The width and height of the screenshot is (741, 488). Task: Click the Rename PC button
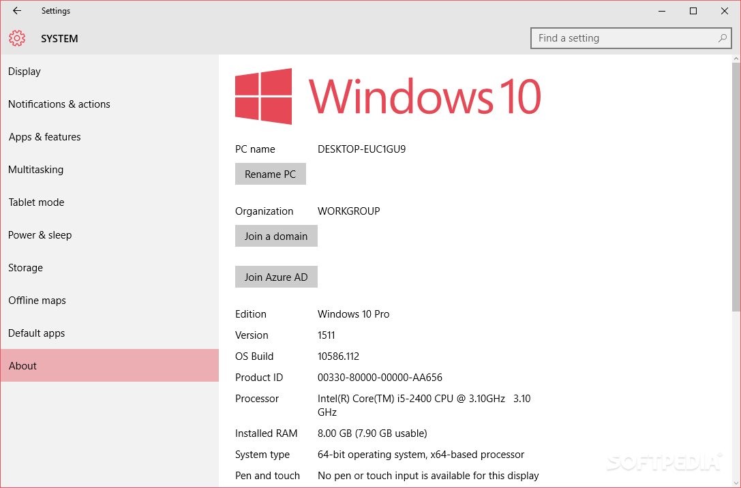(271, 174)
